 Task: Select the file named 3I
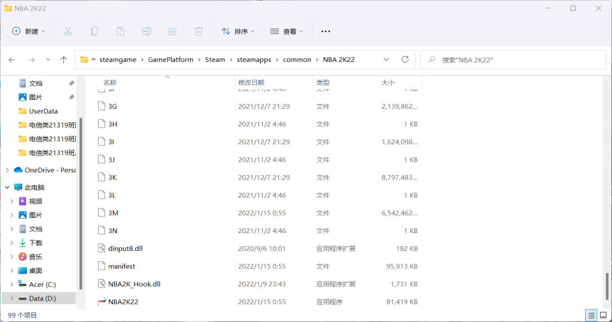[111, 142]
